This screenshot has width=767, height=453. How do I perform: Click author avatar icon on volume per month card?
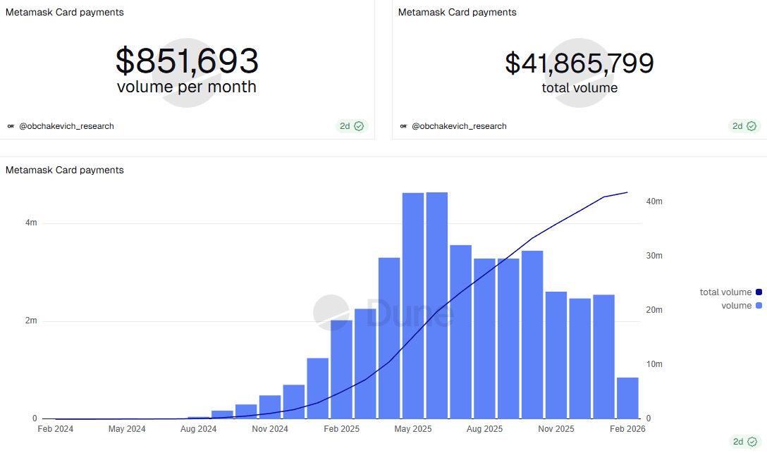(11, 126)
